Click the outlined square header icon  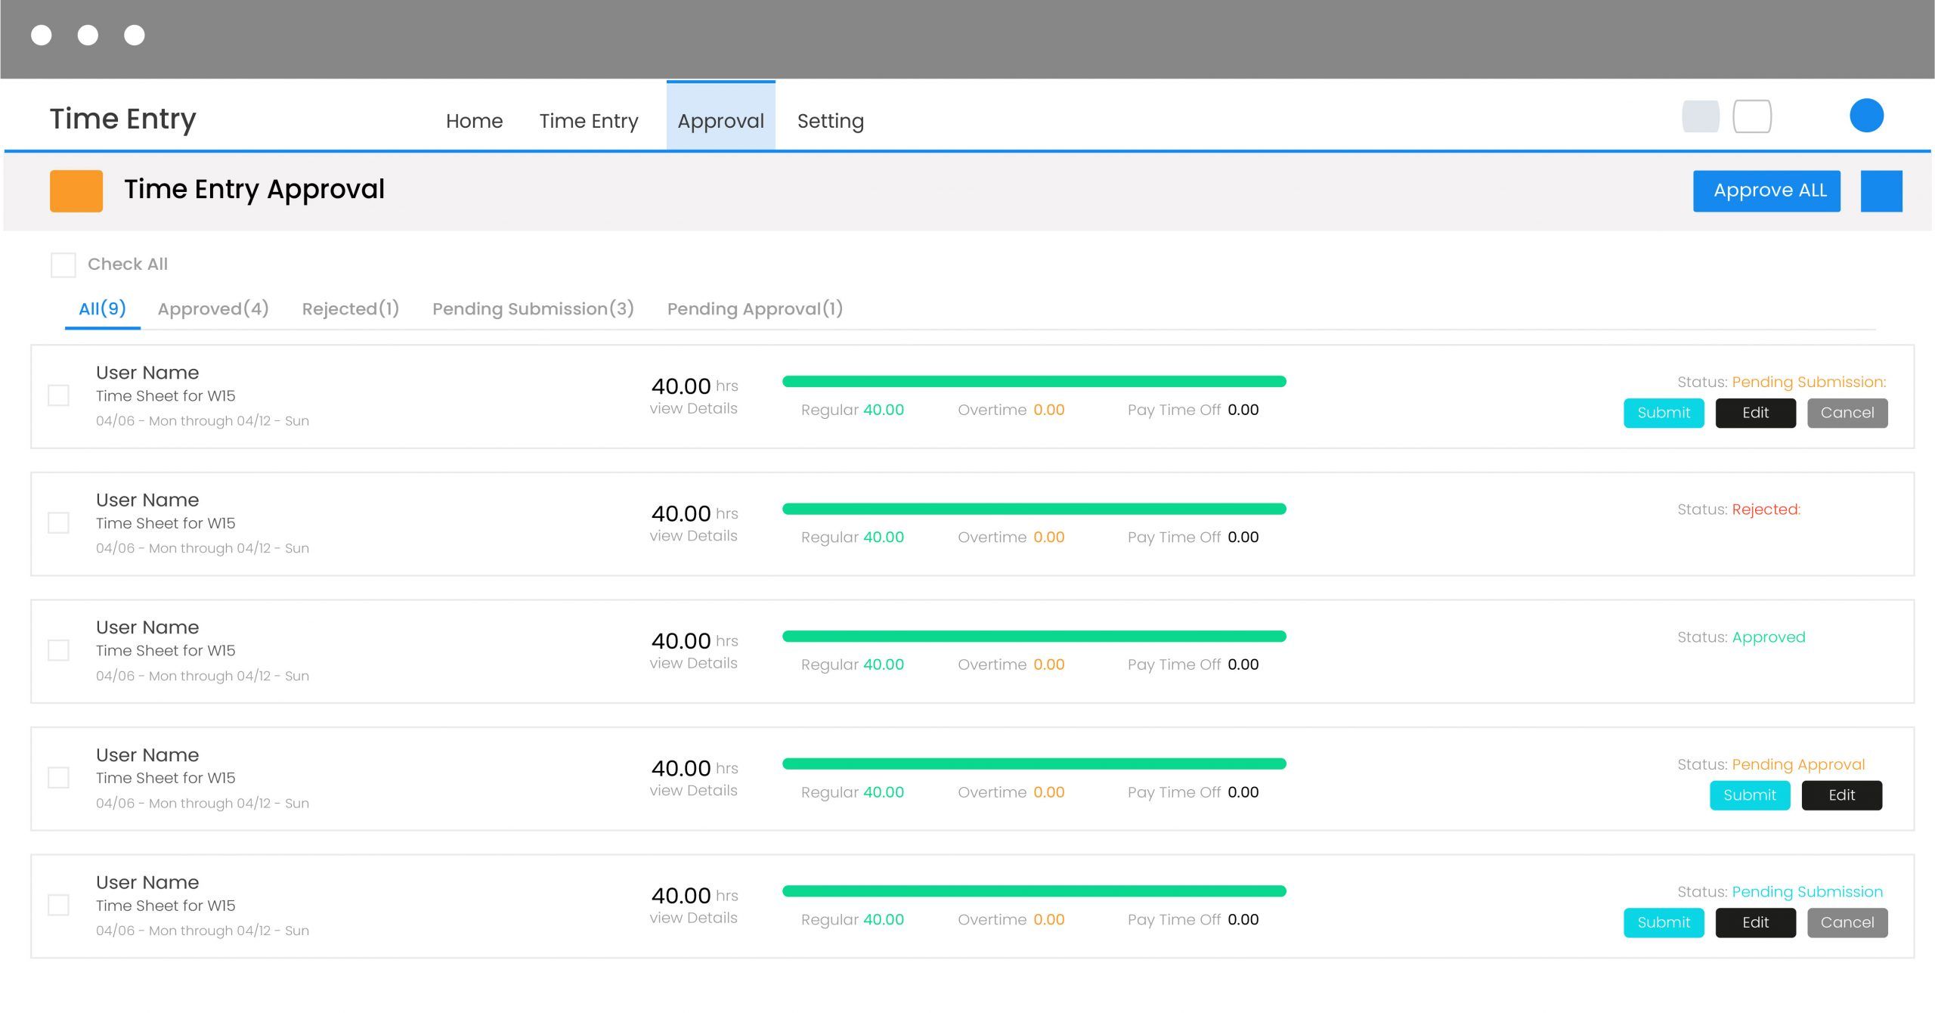point(1751,116)
